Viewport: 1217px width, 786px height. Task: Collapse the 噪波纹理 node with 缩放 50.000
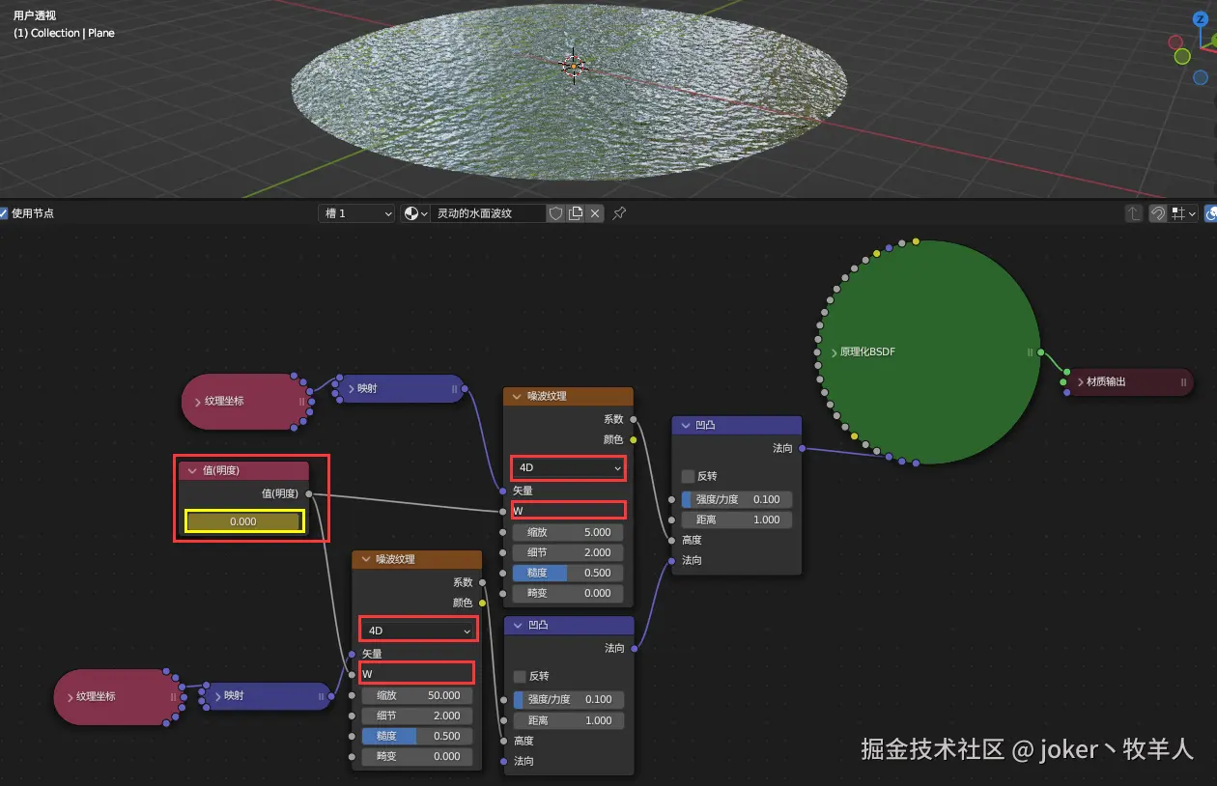(367, 559)
